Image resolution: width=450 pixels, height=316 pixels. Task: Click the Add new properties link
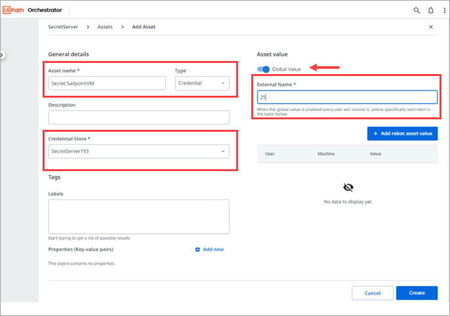[213, 250]
